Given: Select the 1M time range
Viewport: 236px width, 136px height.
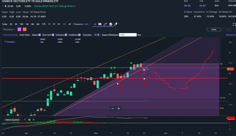Looking at the screenshot, I should pyautogui.click(x=27, y=24).
